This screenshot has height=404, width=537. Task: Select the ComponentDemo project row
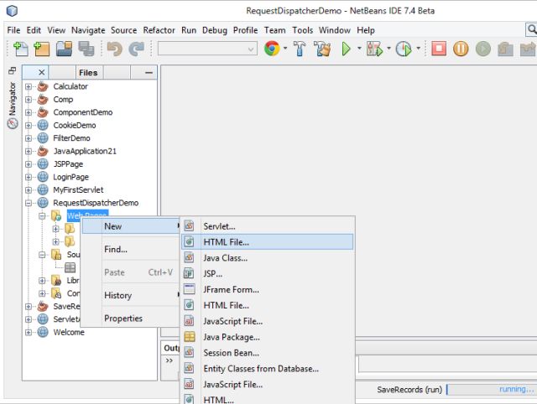82,112
